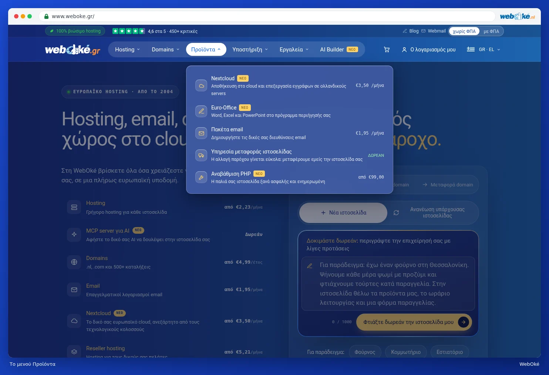
Task: Click the Trustpilot star rating
Action: point(129,31)
